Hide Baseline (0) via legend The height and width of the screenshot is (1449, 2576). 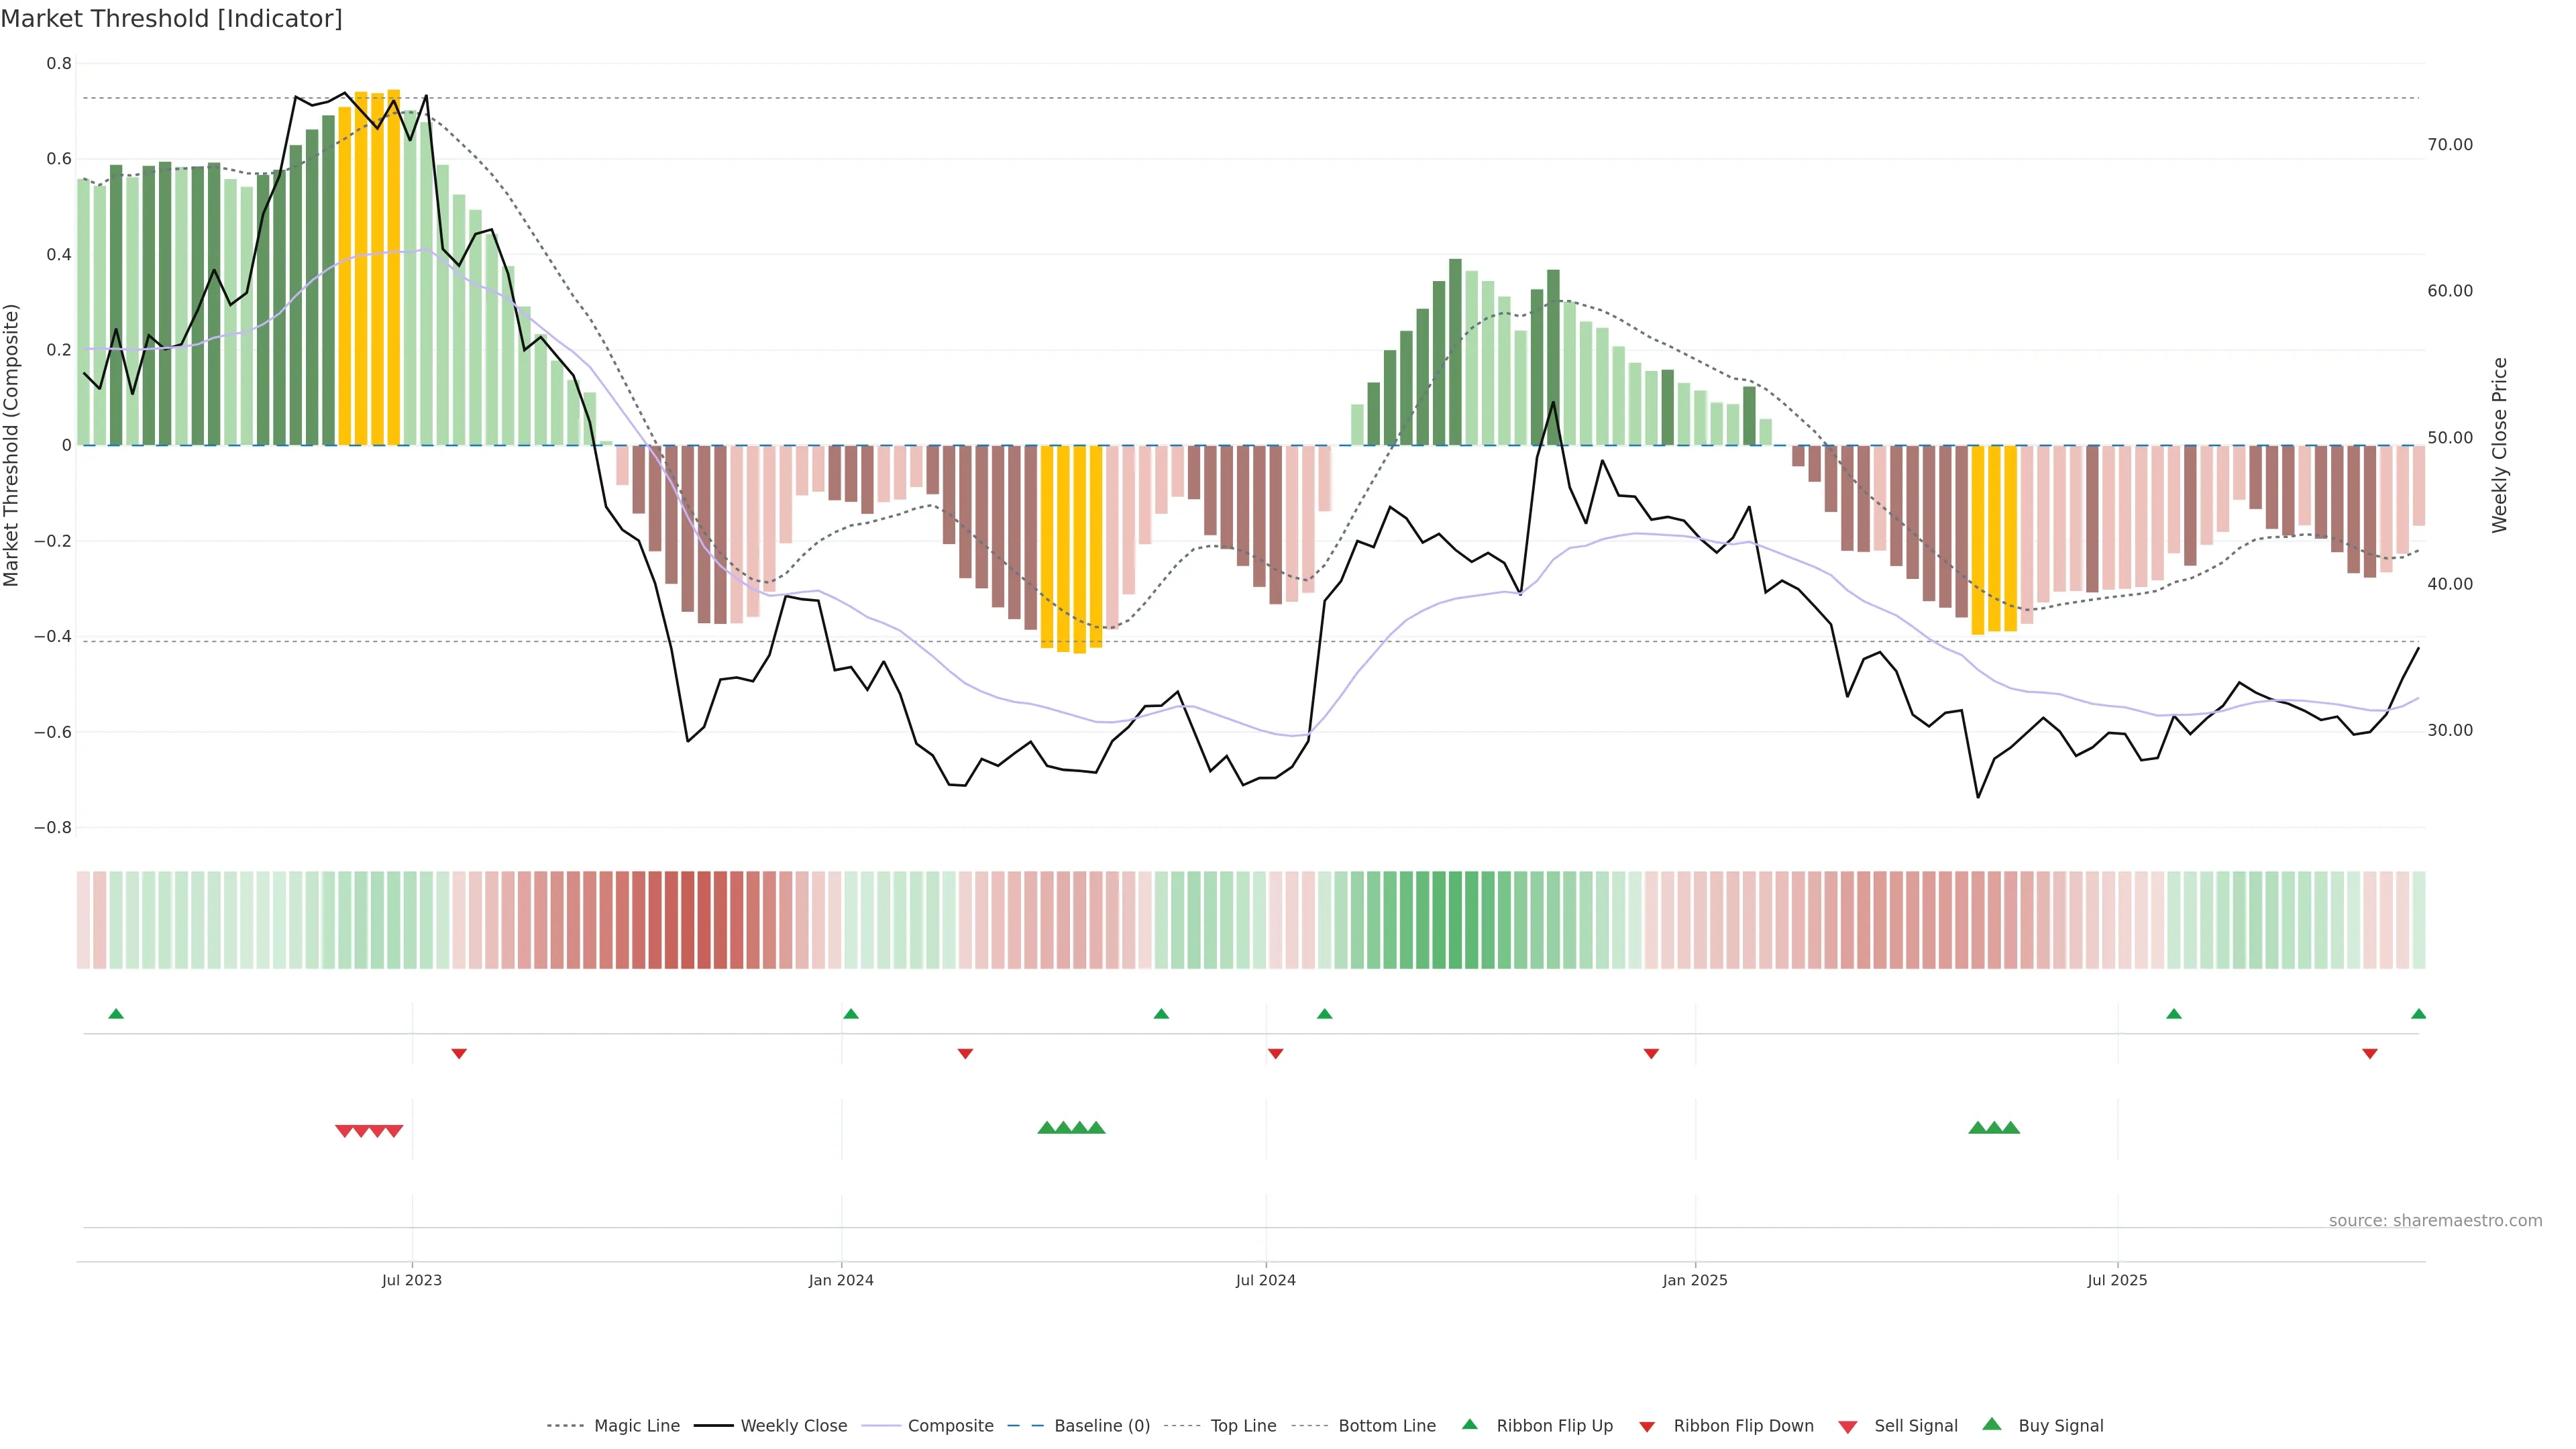[x=1101, y=1426]
